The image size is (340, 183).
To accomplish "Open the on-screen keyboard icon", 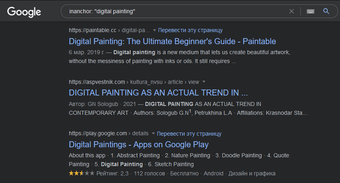I will [310, 11].
